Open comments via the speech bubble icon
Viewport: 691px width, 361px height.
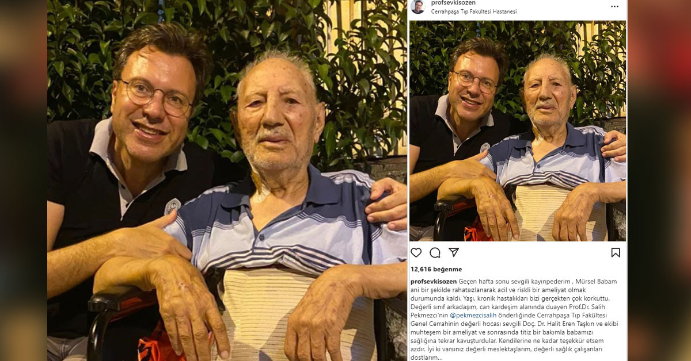(435, 253)
